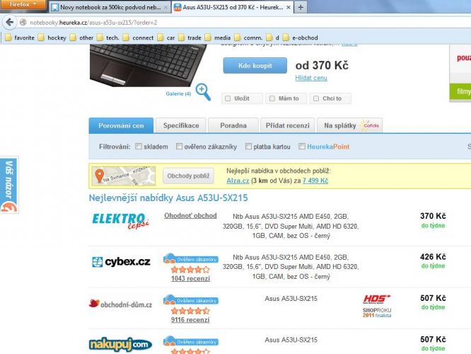Image resolution: width=471 pixels, height=354 pixels.
Task: Open the media bookmarks folder
Action: [218, 38]
